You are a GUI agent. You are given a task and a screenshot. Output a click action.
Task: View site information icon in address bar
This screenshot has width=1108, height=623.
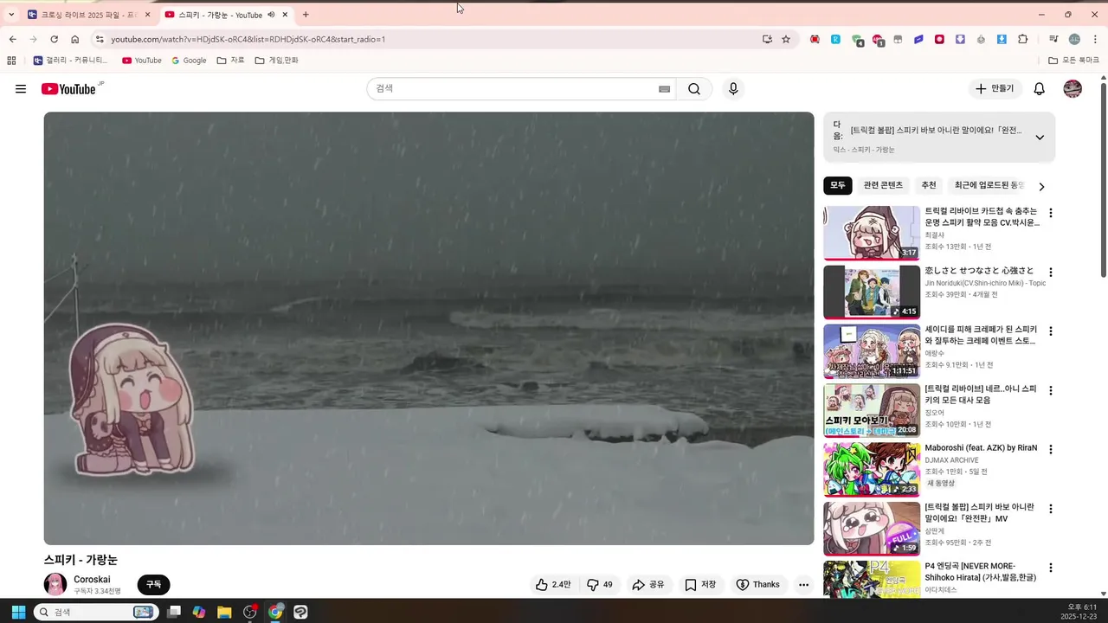[x=100, y=39]
